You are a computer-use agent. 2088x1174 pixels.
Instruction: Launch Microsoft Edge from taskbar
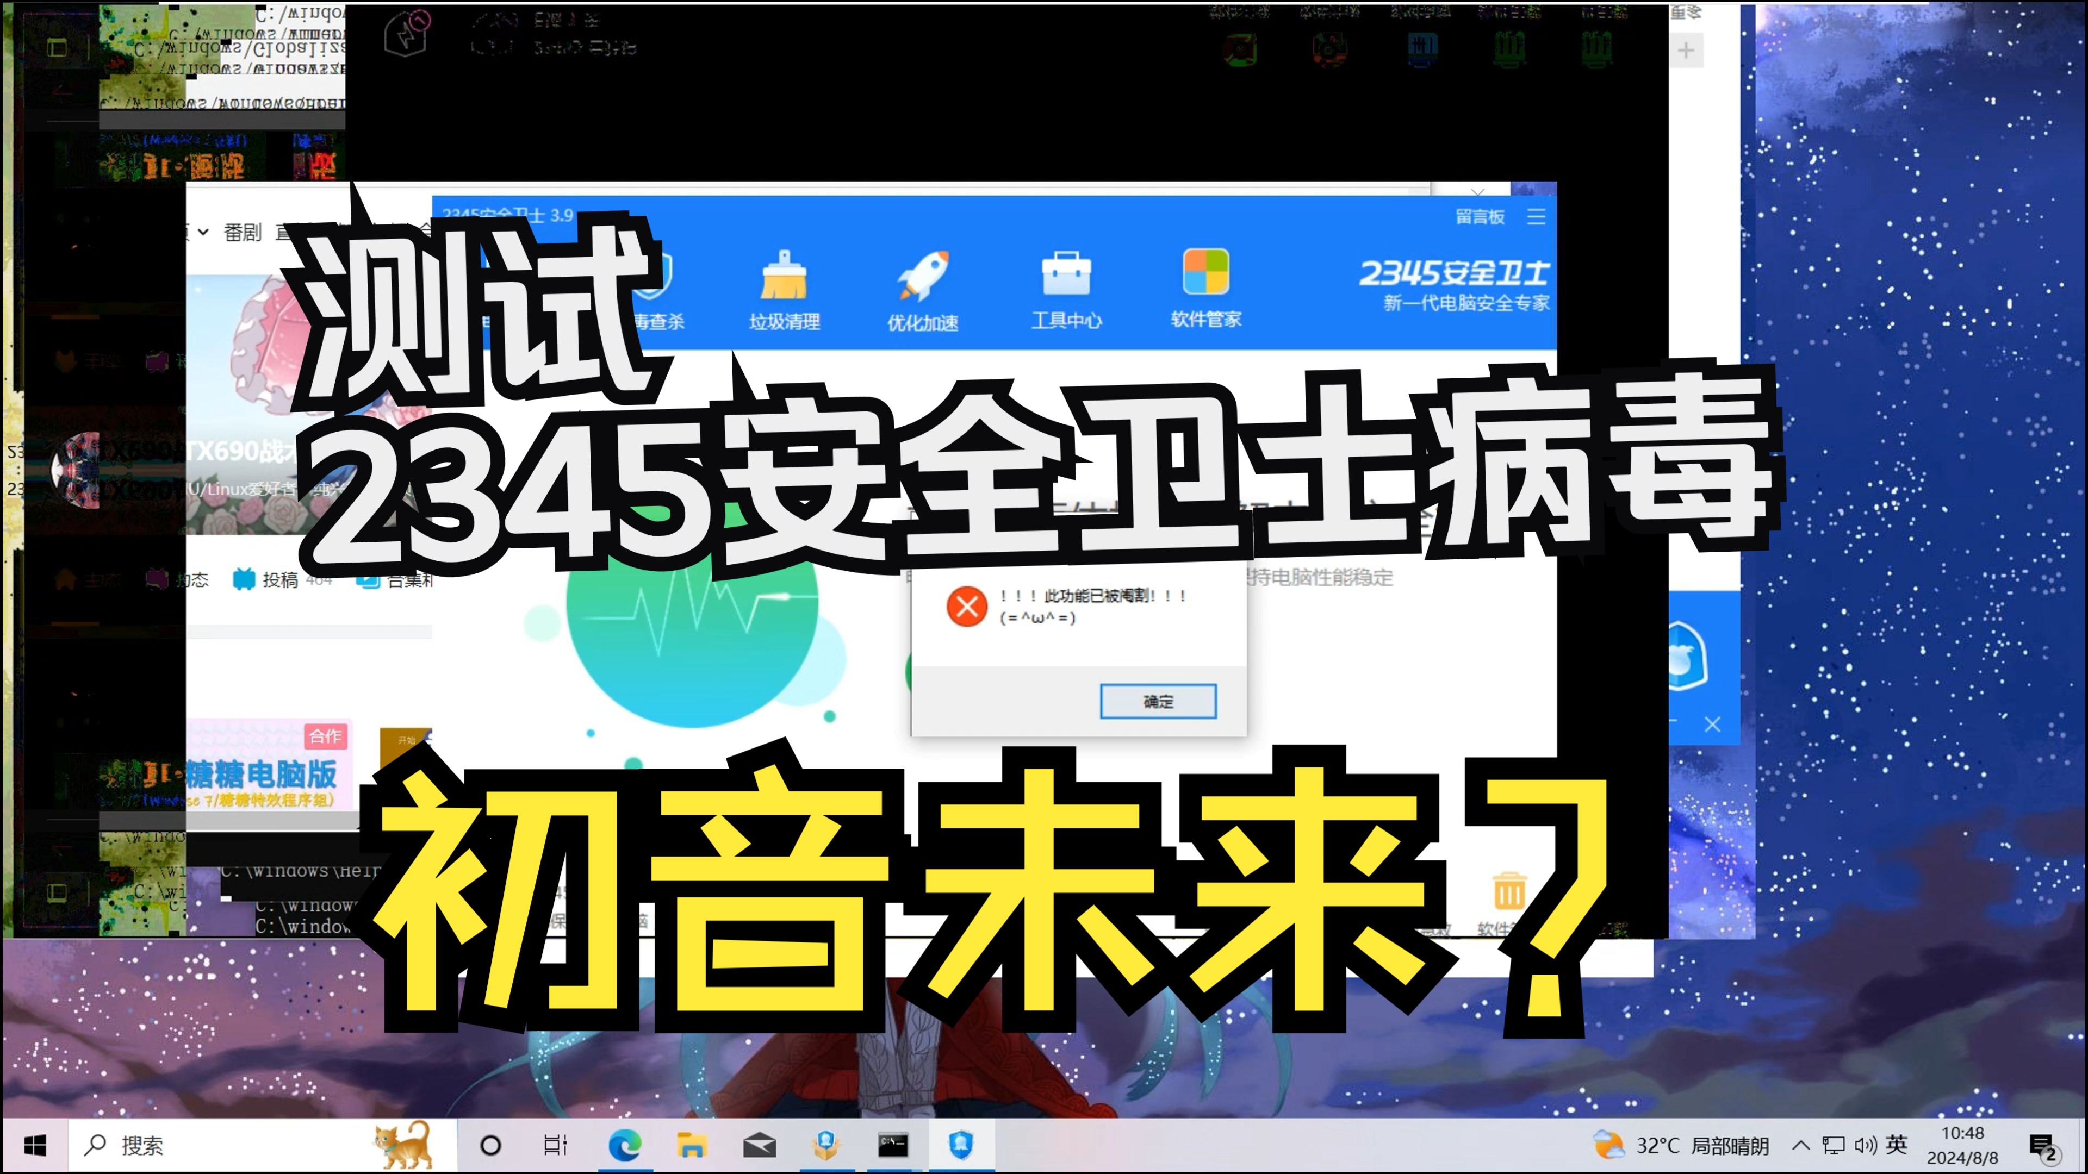(x=624, y=1145)
